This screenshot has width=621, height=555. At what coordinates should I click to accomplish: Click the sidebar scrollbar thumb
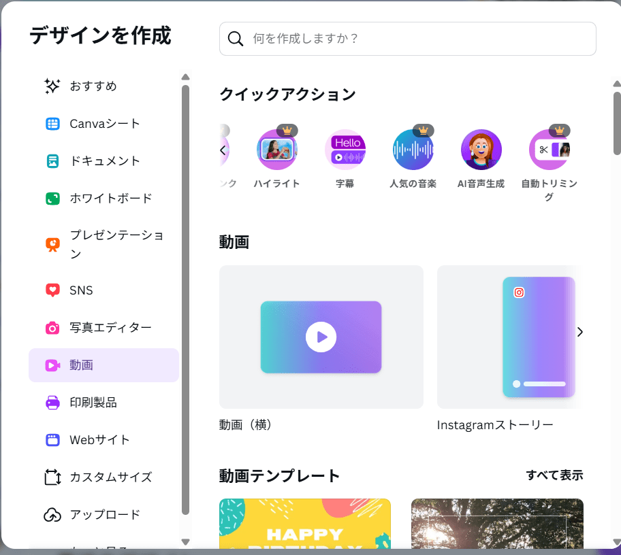(185, 300)
